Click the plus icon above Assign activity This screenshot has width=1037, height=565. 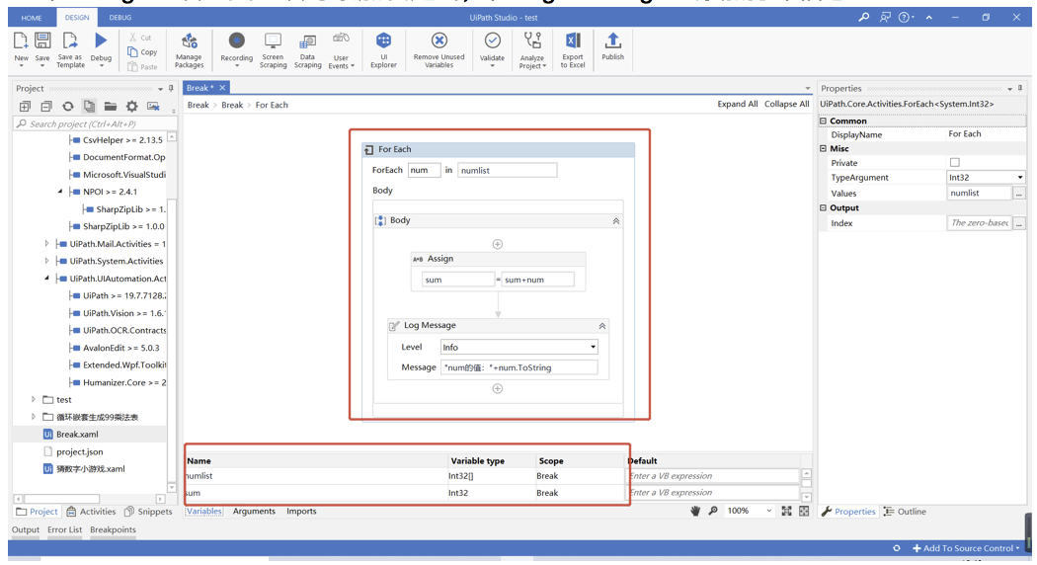(x=498, y=244)
